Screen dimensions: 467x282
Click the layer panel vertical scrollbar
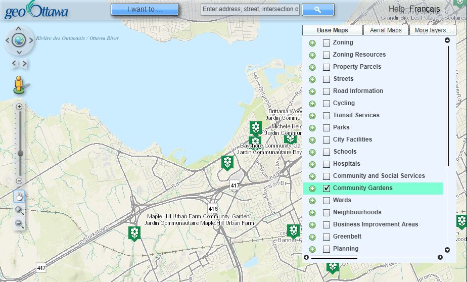click(447, 106)
